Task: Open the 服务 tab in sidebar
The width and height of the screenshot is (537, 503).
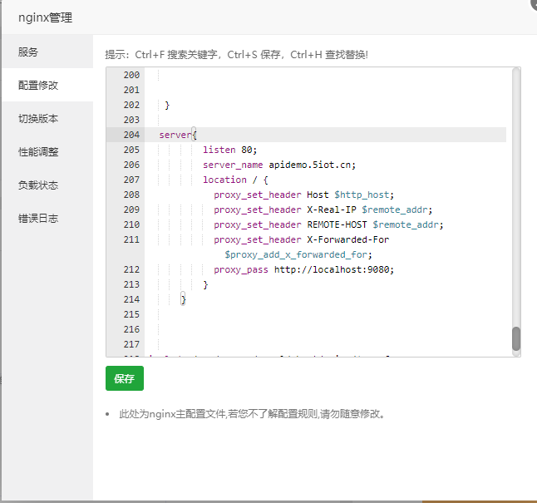Action: (x=28, y=52)
